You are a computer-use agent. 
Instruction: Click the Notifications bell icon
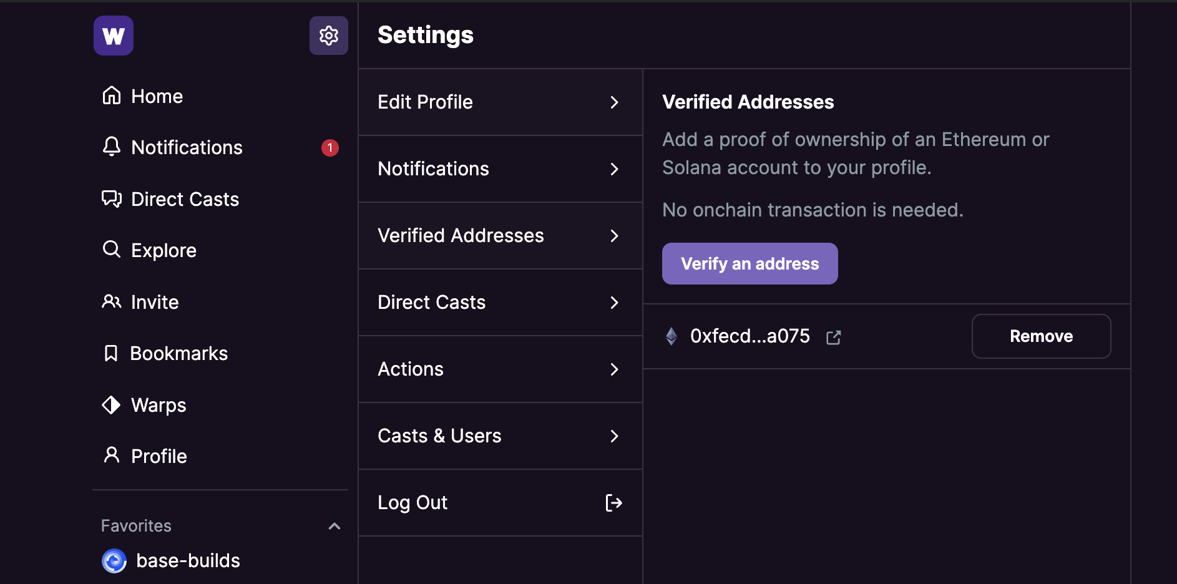tap(112, 147)
